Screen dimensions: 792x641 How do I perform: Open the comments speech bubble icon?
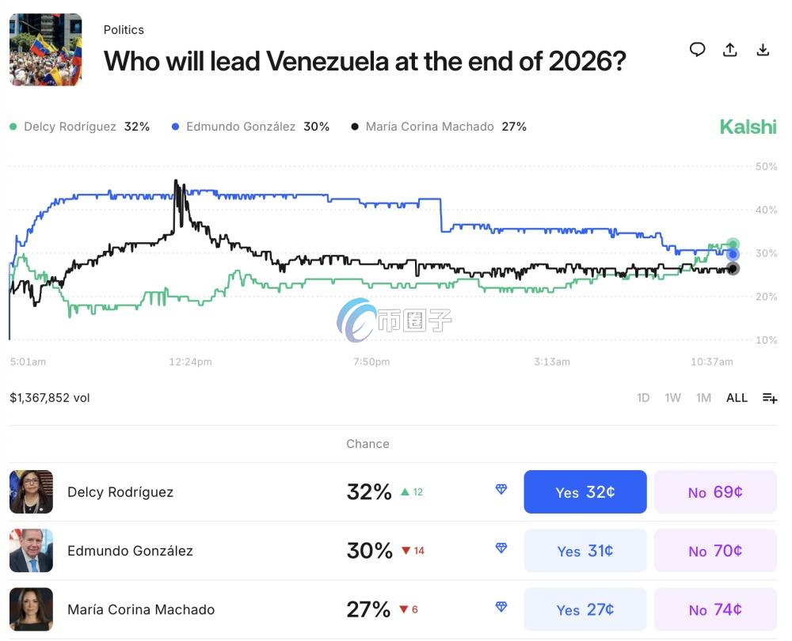point(697,50)
